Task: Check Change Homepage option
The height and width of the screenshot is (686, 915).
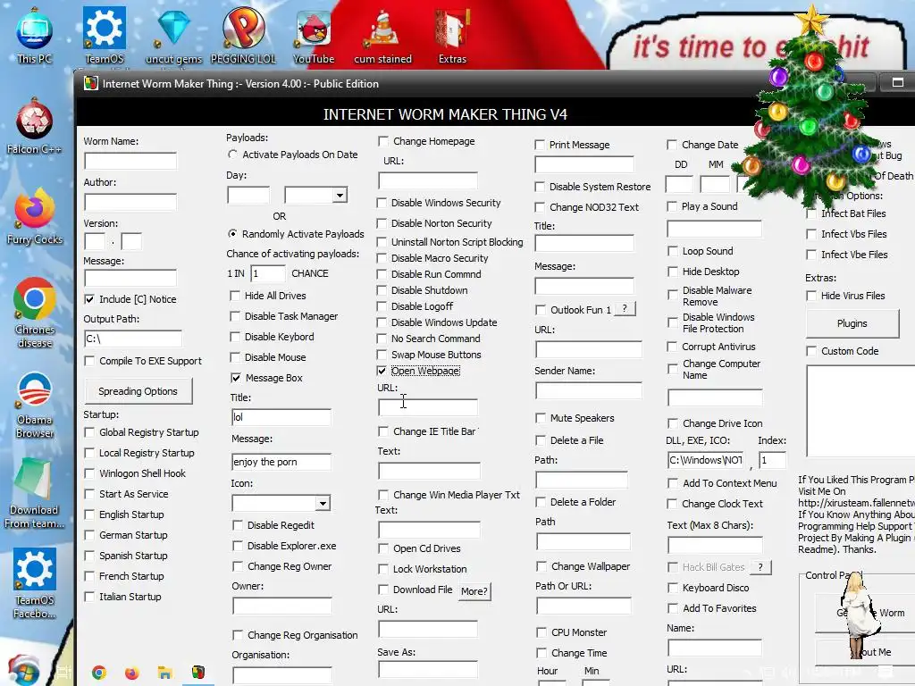Action: [x=383, y=141]
